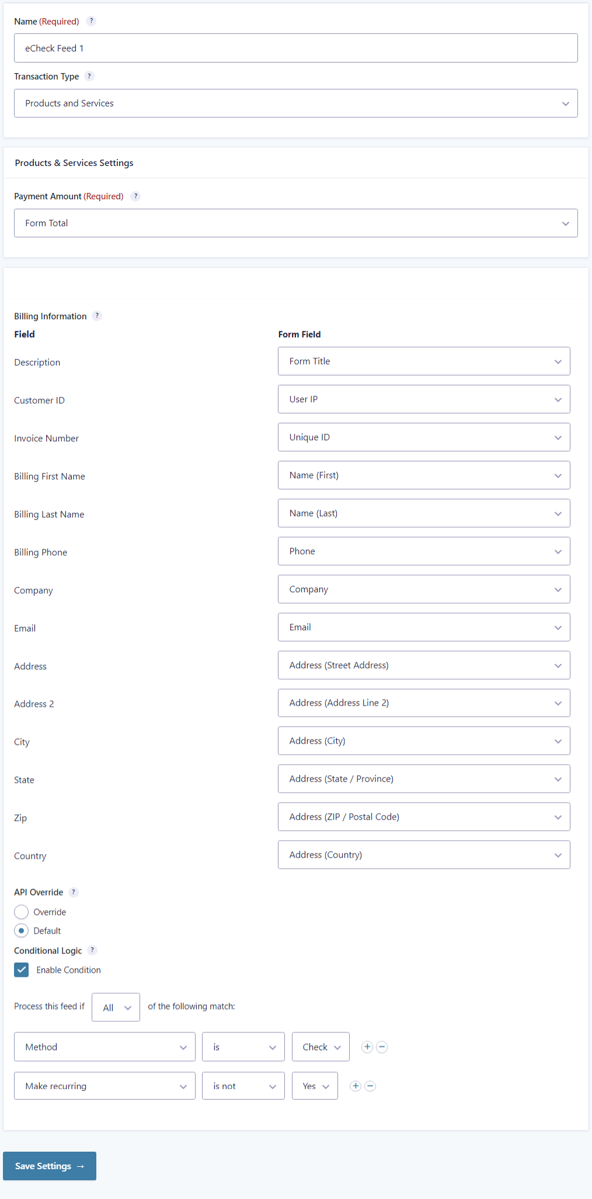
Task: Add rule after Make recurring condition
Action: 356,1086
